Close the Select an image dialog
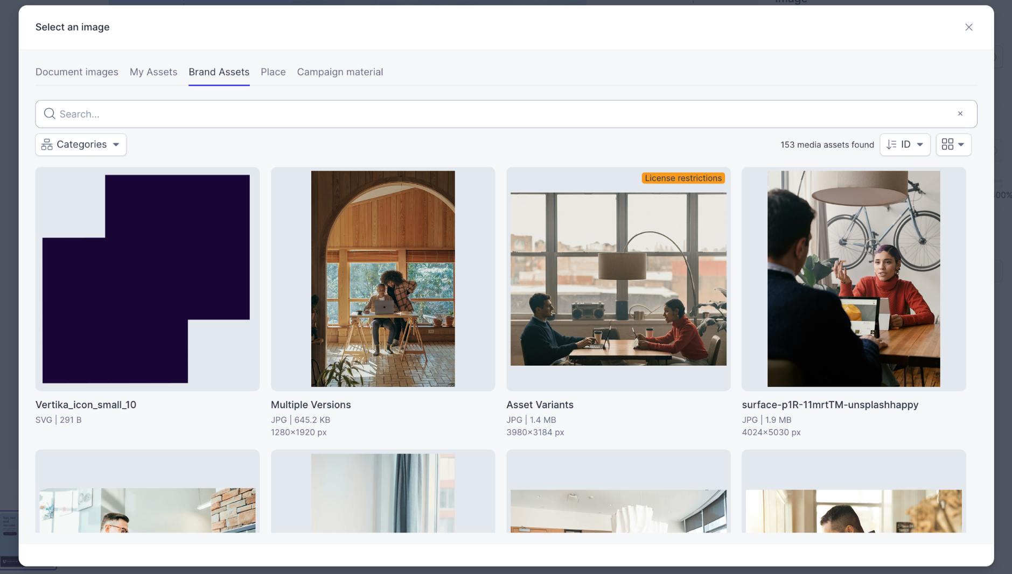 pos(968,27)
